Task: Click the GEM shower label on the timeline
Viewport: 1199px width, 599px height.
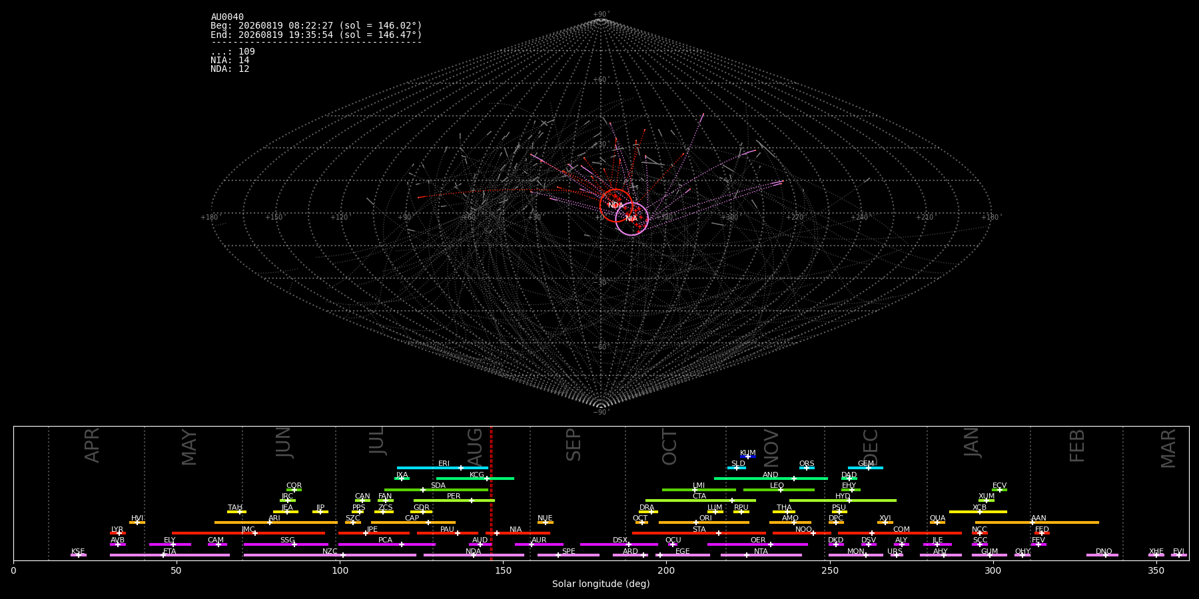Action: [866, 464]
